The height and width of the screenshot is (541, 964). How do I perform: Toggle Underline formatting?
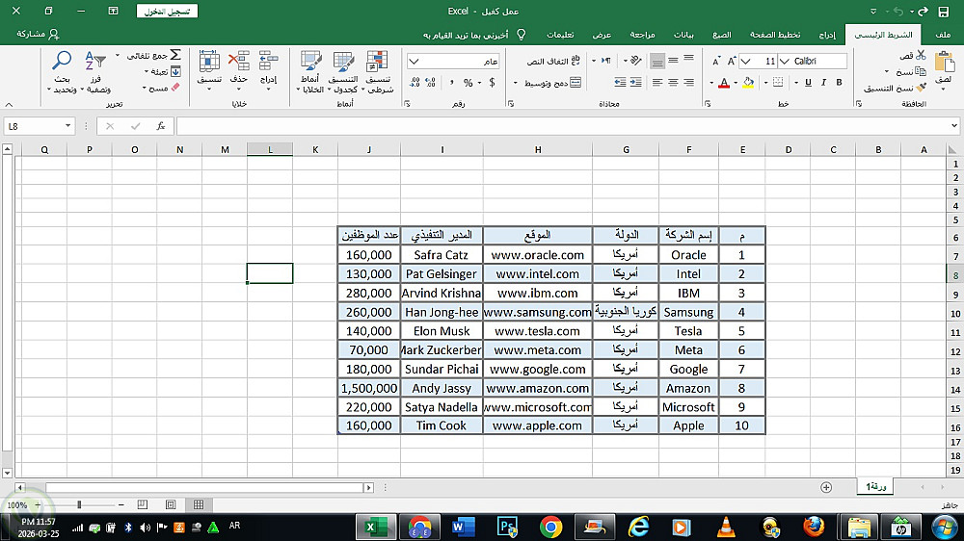(808, 82)
